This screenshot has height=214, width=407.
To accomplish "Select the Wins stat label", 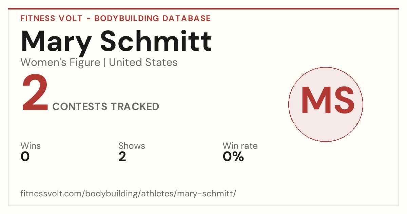I will [x=31, y=146].
